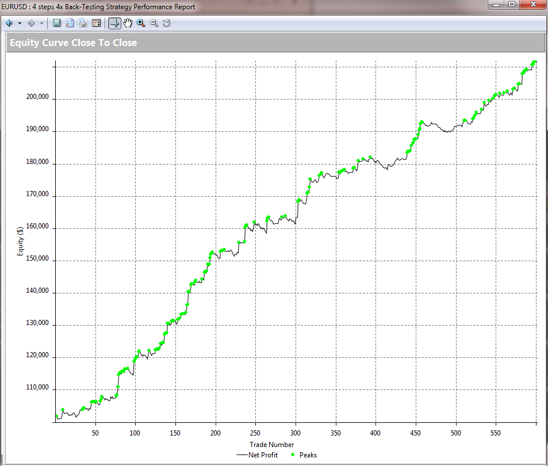
Task: Open Print Preview from the toolbar
Action: coord(70,23)
